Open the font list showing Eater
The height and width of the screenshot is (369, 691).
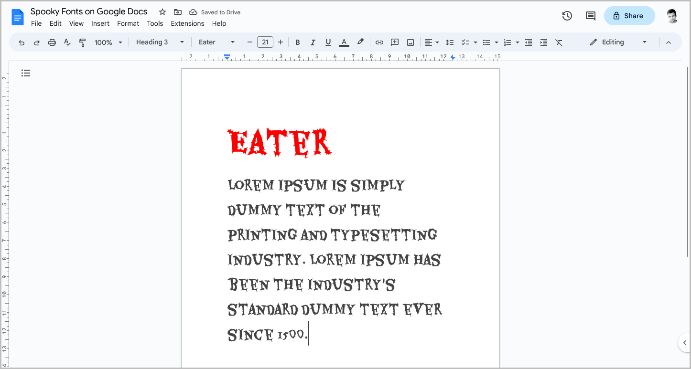coord(216,42)
